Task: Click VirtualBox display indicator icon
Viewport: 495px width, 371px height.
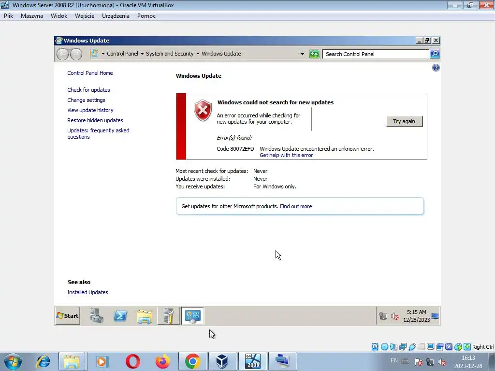Action: [430, 347]
